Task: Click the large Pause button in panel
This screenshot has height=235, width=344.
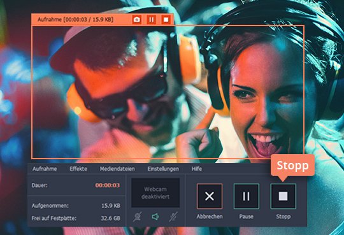Action: pyautogui.click(x=247, y=196)
